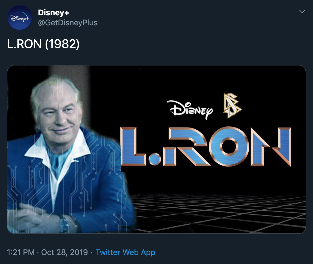Screen dimensions: 313x264
Task: Click the white Disney logo in the image
Action: [190, 109]
